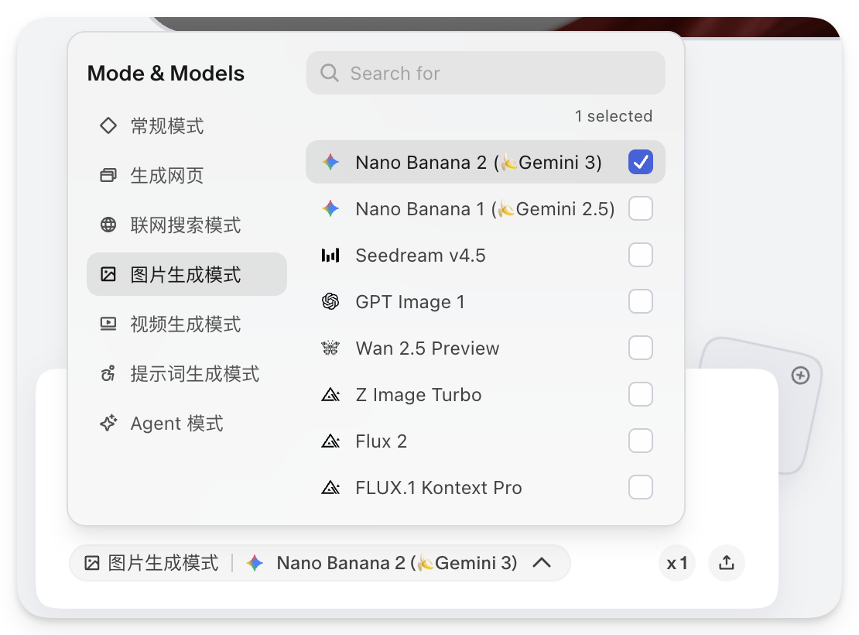Select the Wan 2.5 Preview checkbox
Viewport: 859px width, 635px height.
[641, 348]
